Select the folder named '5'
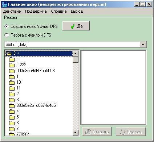Image resolution: width=154 pixels, height=142 pixels. click(18, 117)
